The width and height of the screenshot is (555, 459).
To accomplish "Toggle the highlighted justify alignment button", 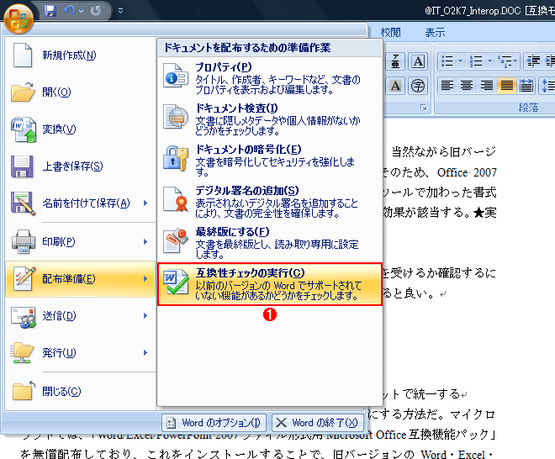I will (506, 85).
